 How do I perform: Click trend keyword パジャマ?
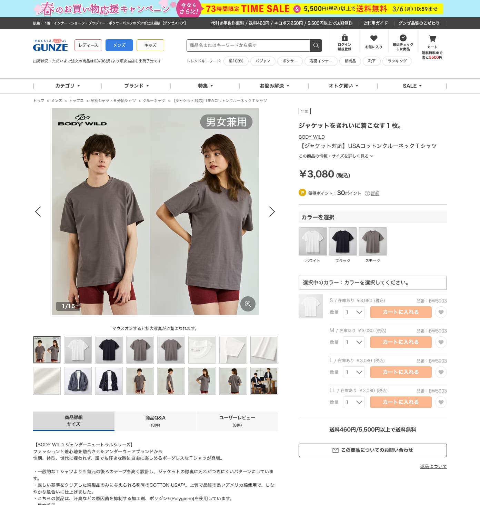pyautogui.click(x=263, y=61)
